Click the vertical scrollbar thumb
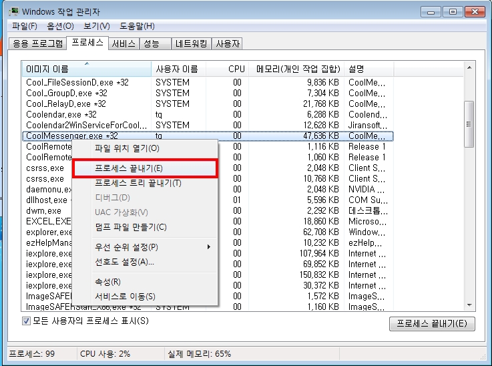492x366 pixels. click(469, 124)
